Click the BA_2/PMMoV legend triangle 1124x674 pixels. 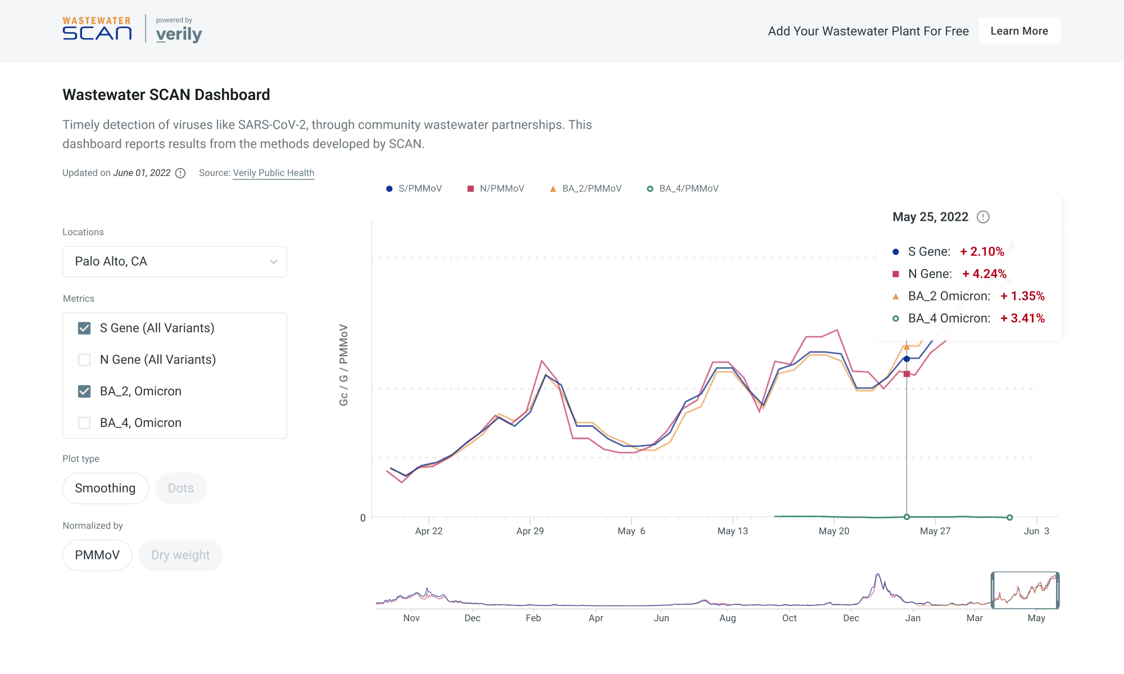pyautogui.click(x=553, y=189)
